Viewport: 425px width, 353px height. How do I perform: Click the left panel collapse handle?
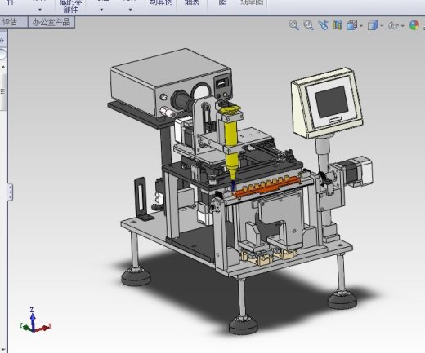tap(10, 192)
